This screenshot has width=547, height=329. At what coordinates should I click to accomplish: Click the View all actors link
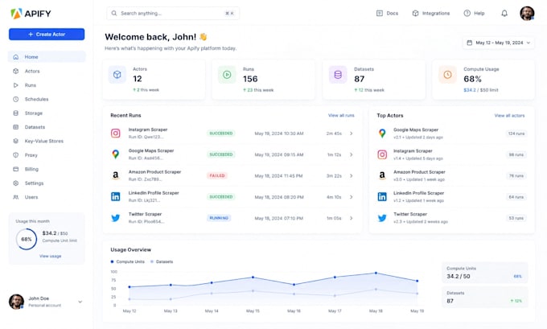pos(509,116)
